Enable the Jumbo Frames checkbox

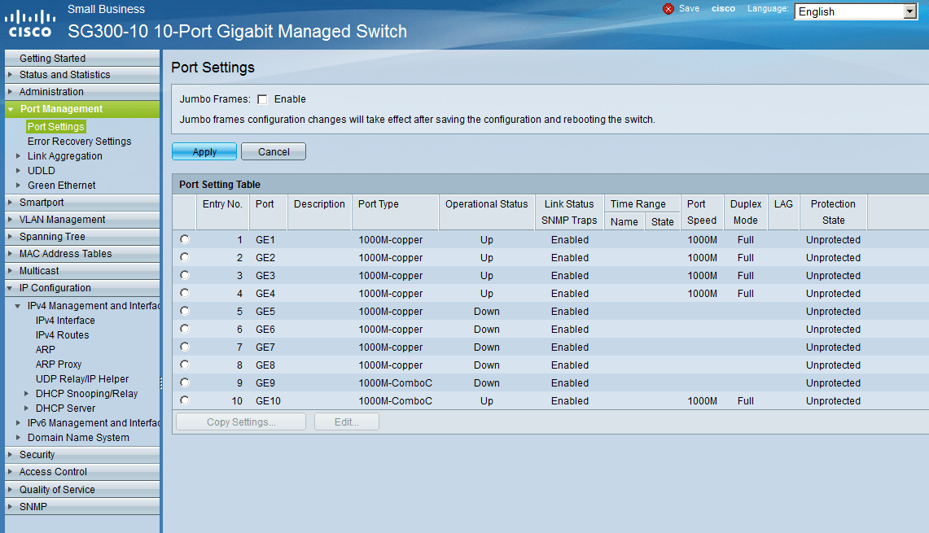tap(262, 99)
